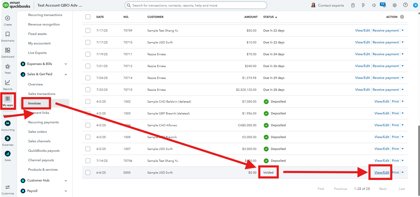The height and width of the screenshot is (197, 420).
Task: Open the My apps grid icon
Action: pos(8,99)
